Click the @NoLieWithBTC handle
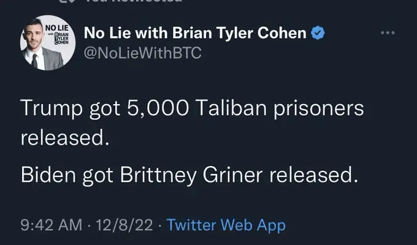Viewport: 417px width, 245px height. 142,53
